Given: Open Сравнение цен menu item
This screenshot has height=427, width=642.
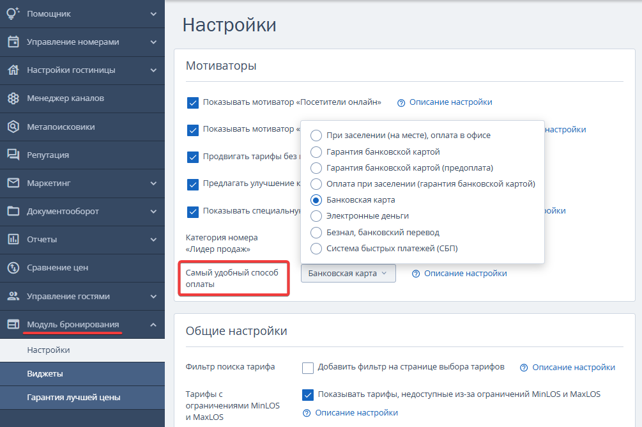Looking at the screenshot, I should click(82, 268).
